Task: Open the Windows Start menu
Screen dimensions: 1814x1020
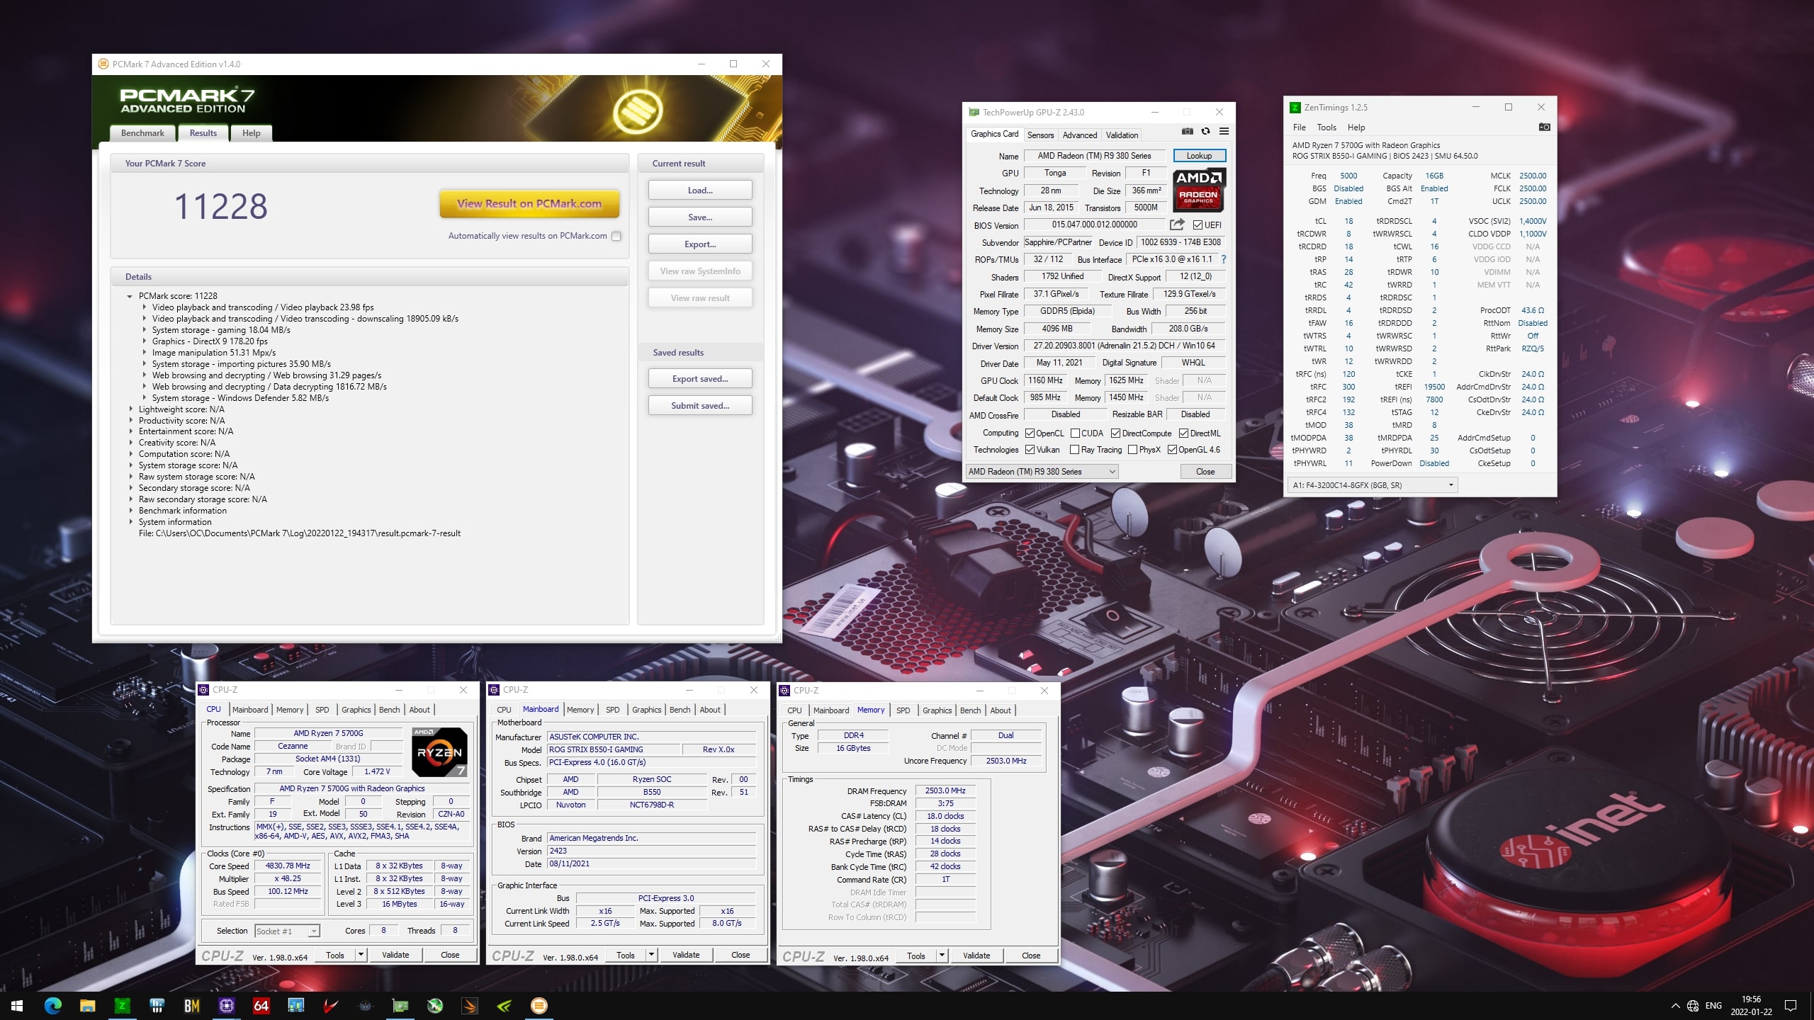Action: 17,1006
